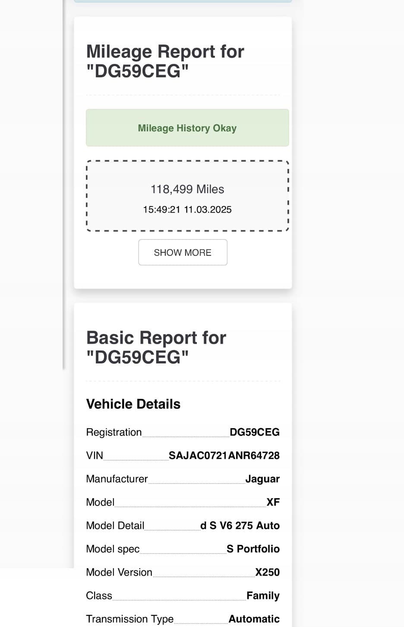
Task: Select the mileage timestamp 15:49:21 11.03.2025
Action: pos(187,210)
